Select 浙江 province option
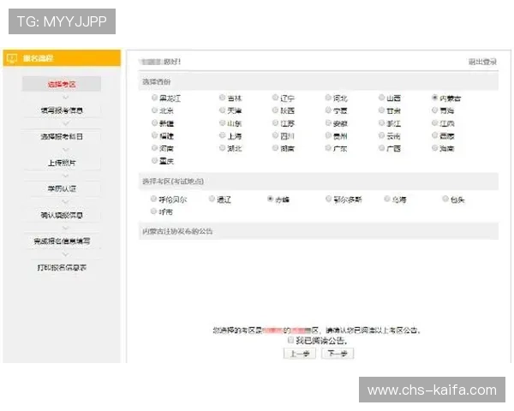 (x=381, y=123)
